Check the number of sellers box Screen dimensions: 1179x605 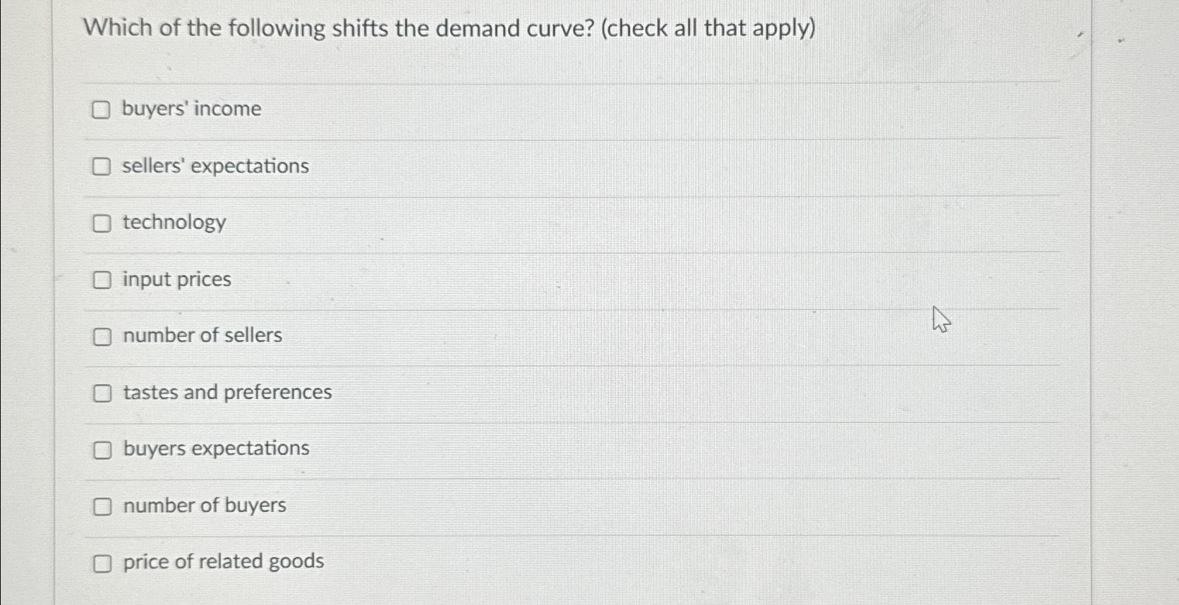click(x=102, y=337)
